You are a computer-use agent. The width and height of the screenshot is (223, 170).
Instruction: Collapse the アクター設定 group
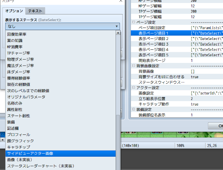(133, 87)
